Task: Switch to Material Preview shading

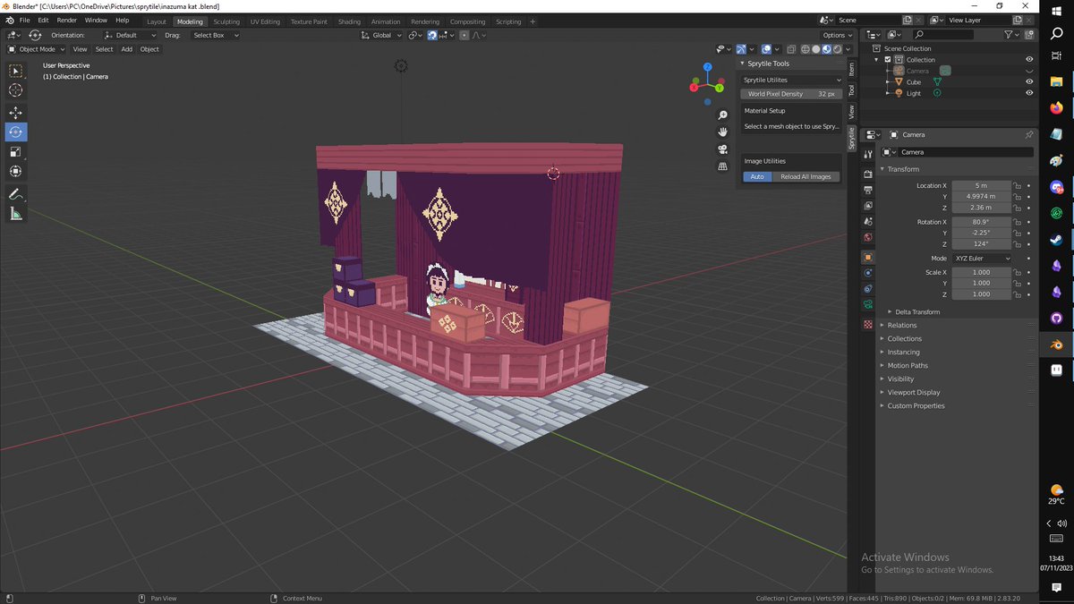Action: pyautogui.click(x=826, y=49)
